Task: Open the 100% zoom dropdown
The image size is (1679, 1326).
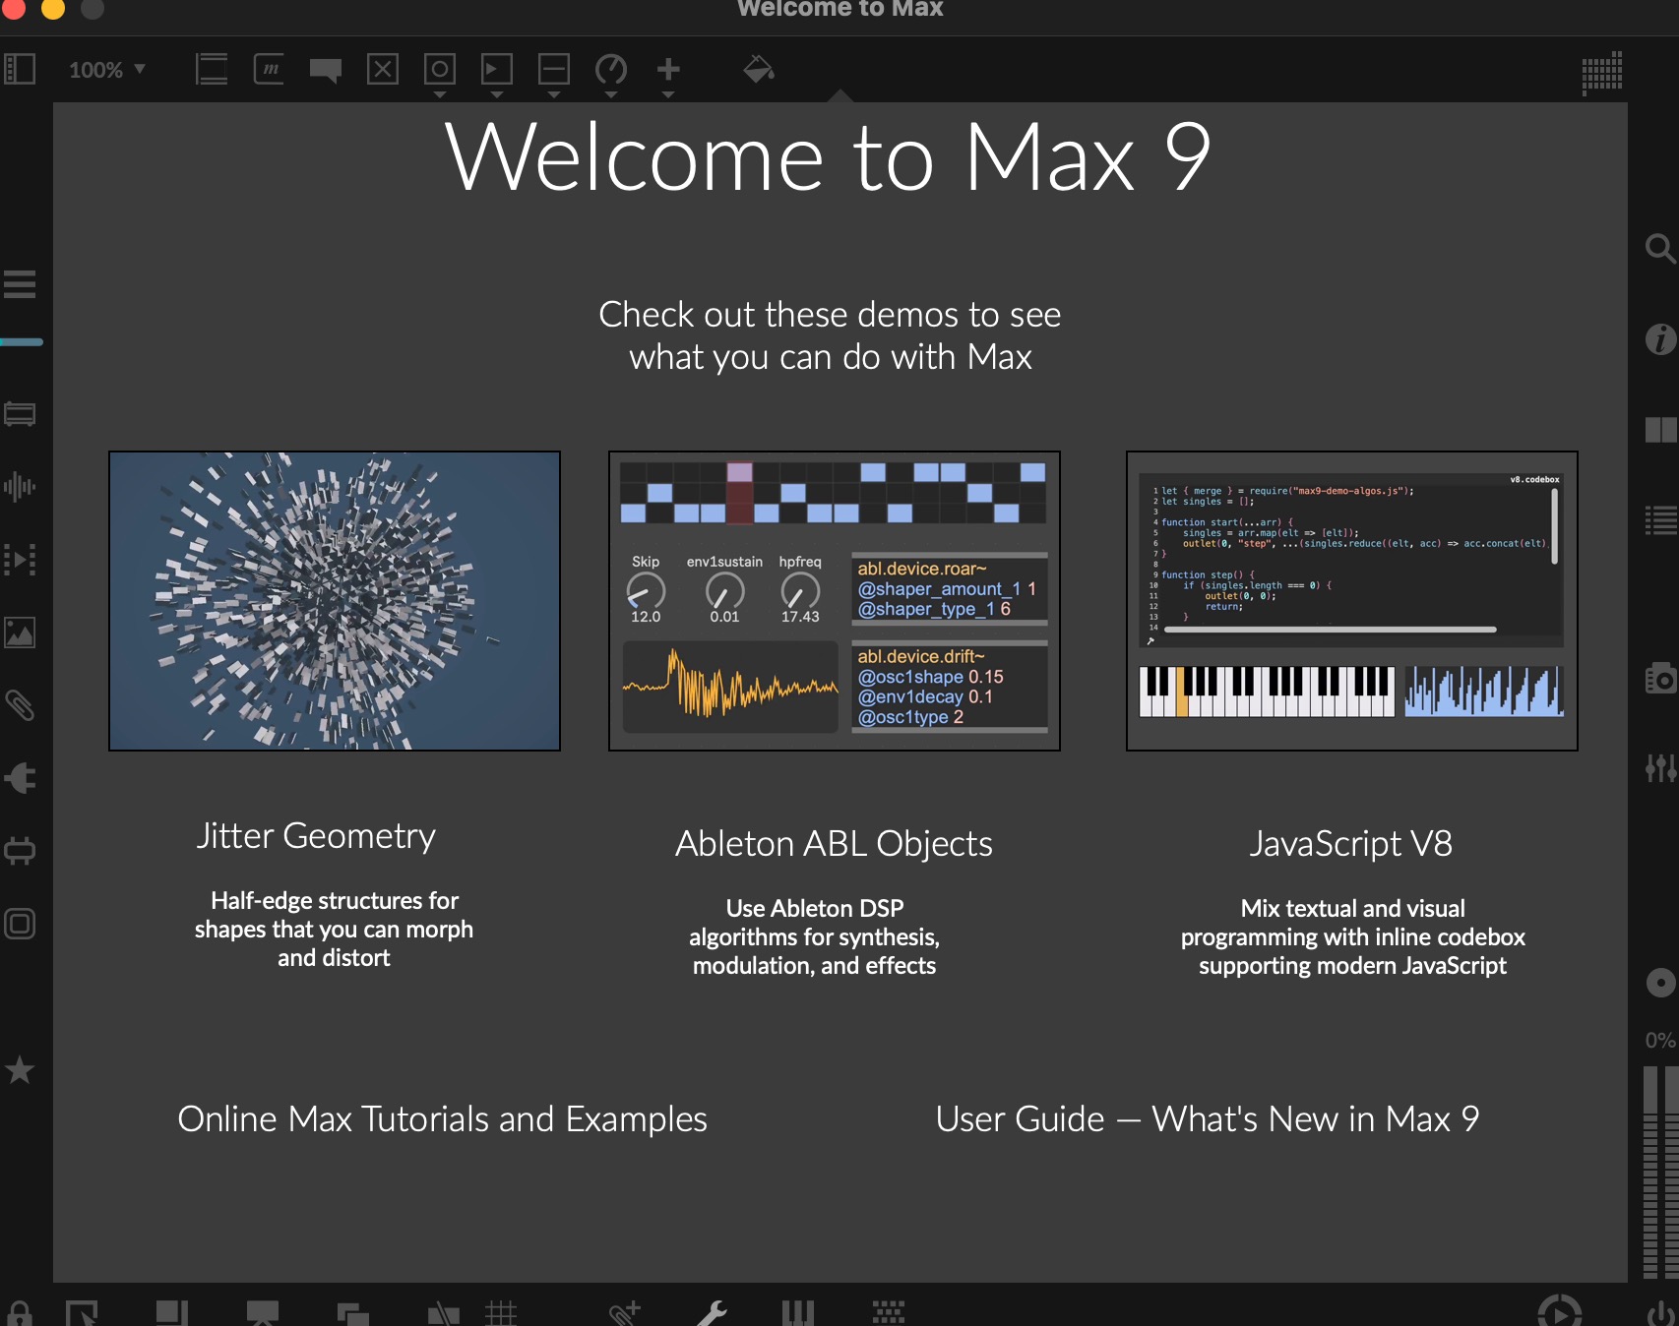Action: point(107,70)
